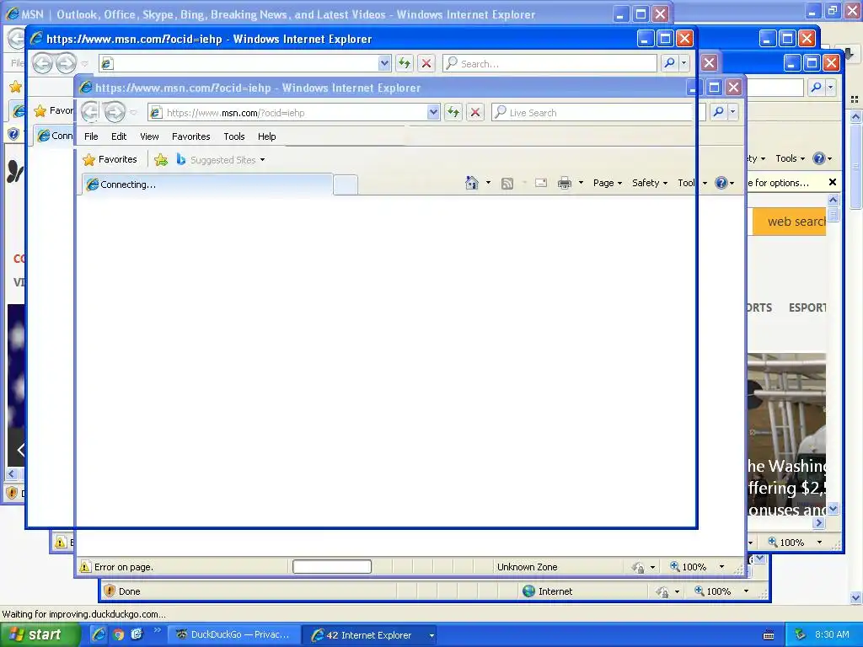
Task: Click the 8:30 AM clock
Action: click(832, 634)
